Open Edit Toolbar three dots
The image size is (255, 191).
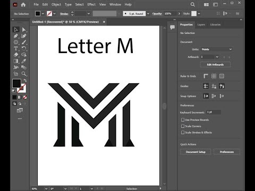click(x=20, y=119)
